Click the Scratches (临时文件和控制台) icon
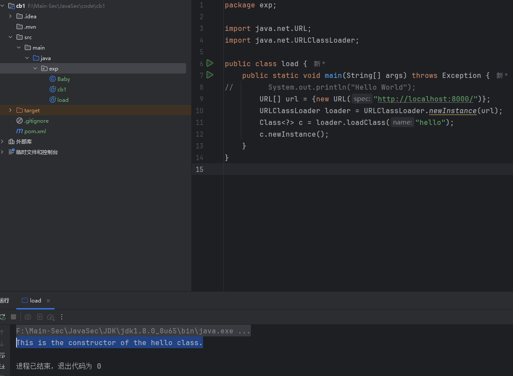Image resolution: width=513 pixels, height=376 pixels. (11, 151)
